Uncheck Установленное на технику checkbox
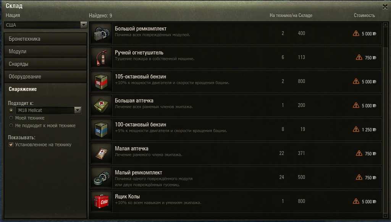Viewport: 391px width, 222px height. click(11, 144)
